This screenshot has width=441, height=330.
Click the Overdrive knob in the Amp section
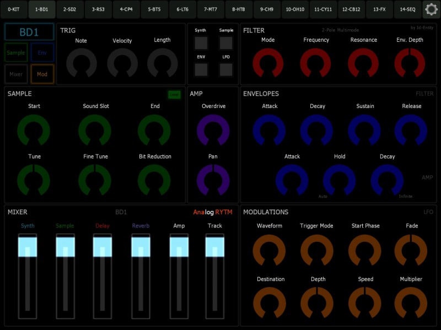point(212,127)
